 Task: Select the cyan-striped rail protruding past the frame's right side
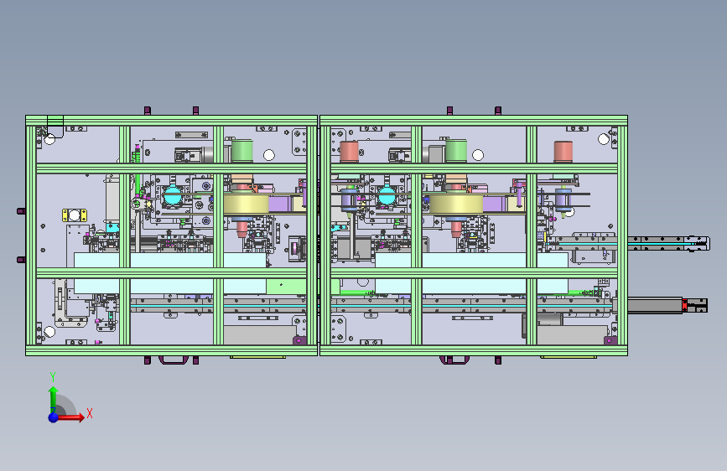coord(668,243)
